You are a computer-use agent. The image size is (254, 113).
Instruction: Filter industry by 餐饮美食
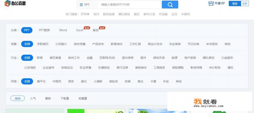pos(55,58)
